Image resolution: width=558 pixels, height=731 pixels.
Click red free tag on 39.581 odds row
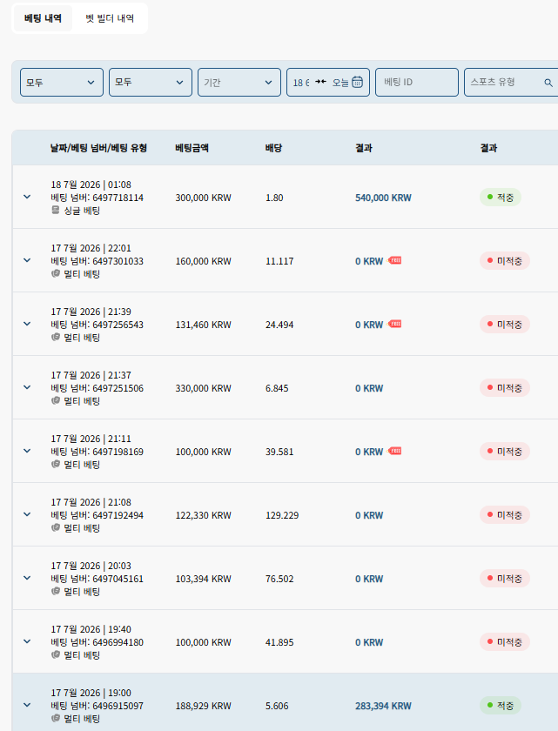tap(395, 452)
